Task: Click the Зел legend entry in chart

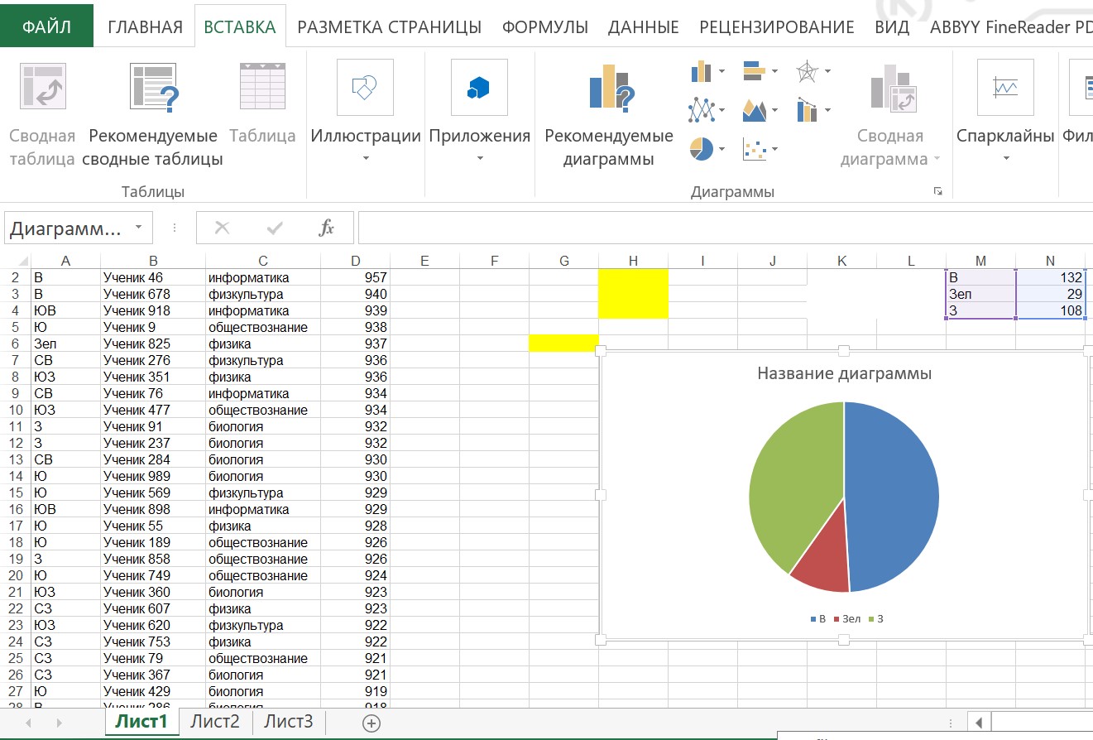Action: pos(848,618)
